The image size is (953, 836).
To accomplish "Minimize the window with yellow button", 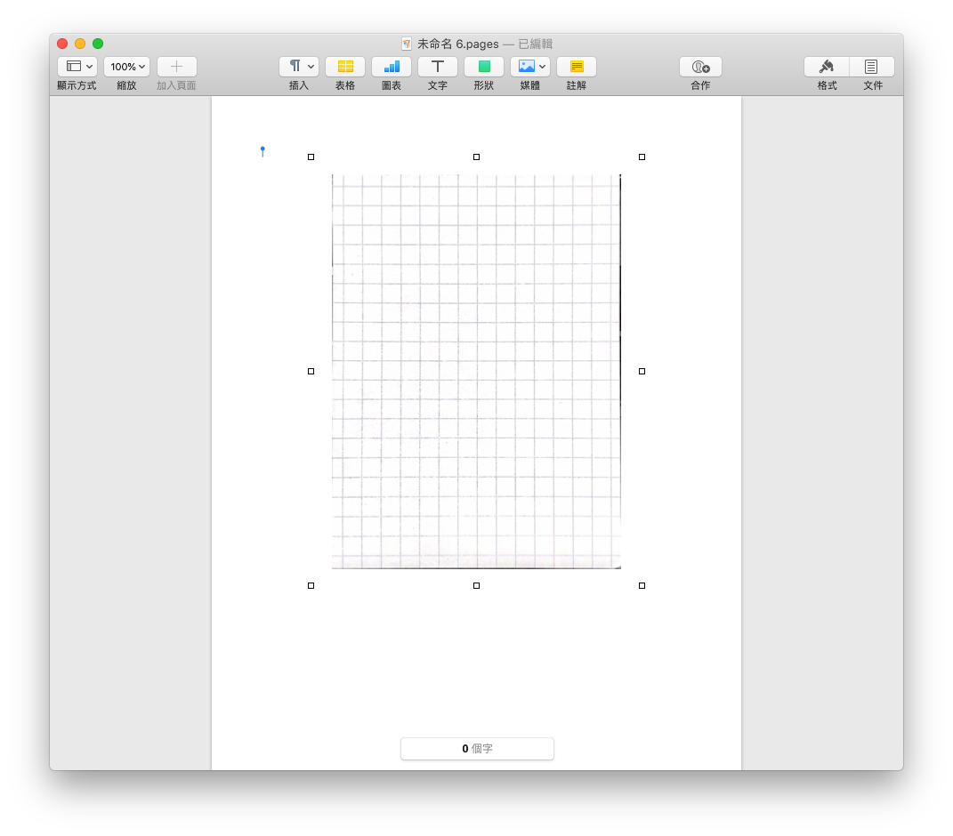I will 80,44.
